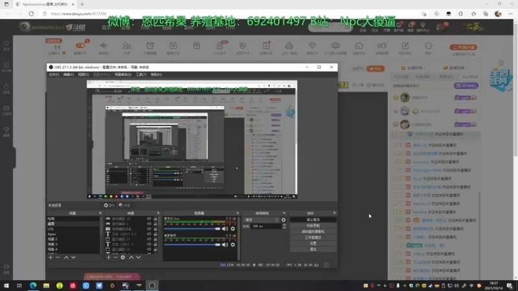Open File Explorer from the taskbar

coord(46,286)
